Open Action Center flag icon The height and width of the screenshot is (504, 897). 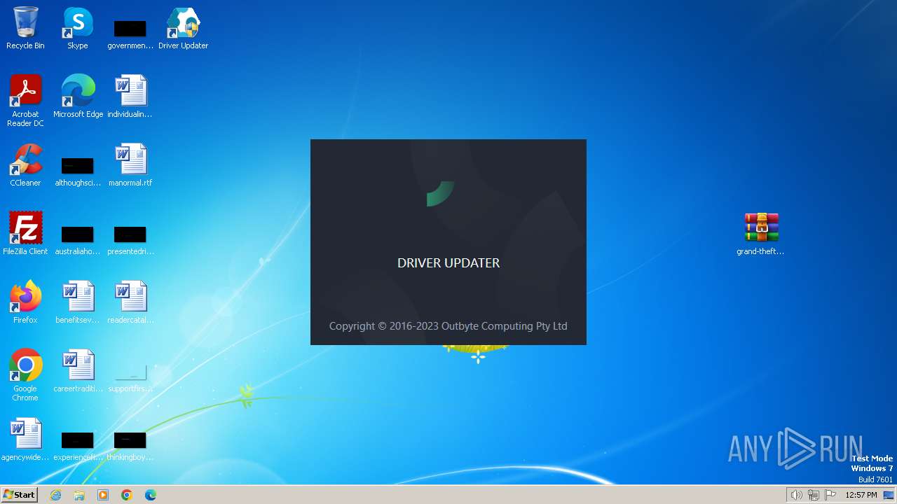pos(830,495)
